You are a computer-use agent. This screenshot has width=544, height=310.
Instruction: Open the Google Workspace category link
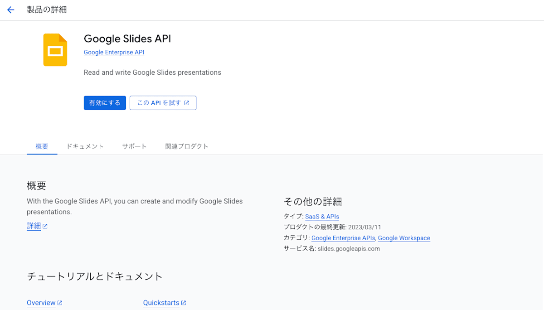[x=404, y=238]
